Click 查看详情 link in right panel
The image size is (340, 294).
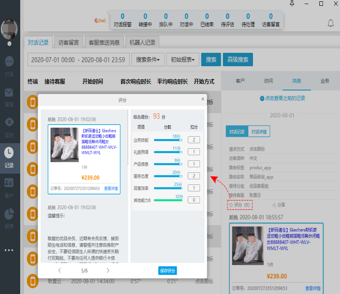(313, 288)
